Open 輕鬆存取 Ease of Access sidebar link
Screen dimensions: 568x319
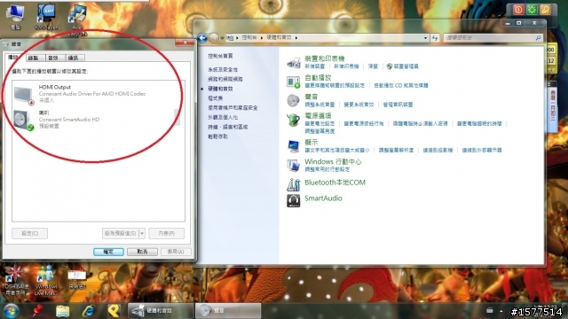pos(217,136)
